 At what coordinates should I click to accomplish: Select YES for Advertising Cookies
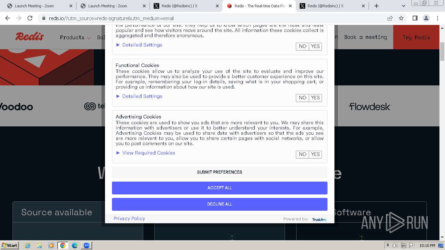pyautogui.click(x=315, y=155)
